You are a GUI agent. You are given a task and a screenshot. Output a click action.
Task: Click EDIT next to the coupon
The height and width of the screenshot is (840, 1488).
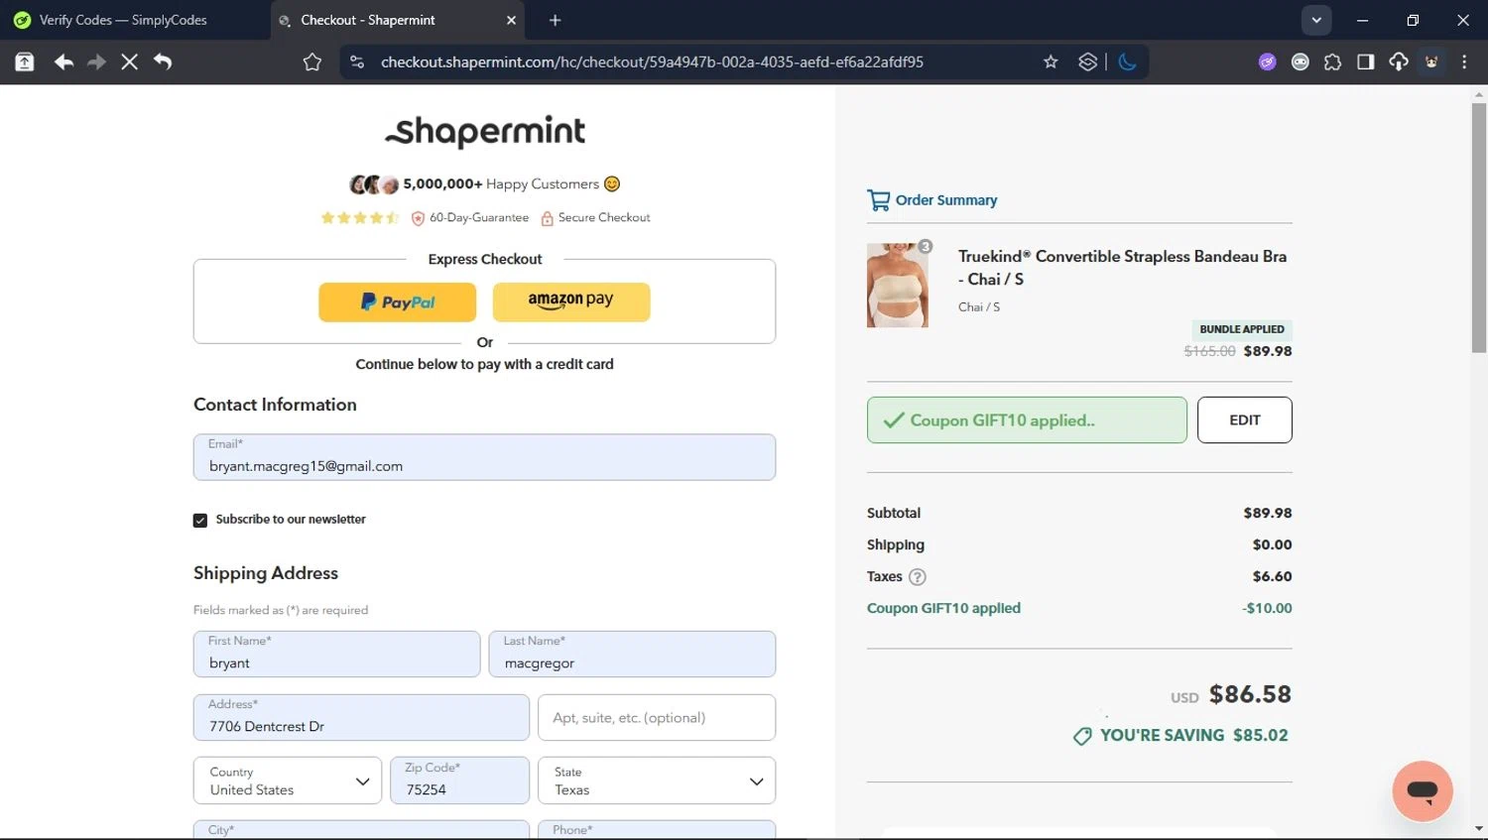[x=1244, y=420]
